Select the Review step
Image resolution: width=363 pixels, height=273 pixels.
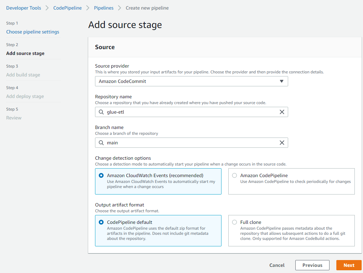click(x=14, y=118)
